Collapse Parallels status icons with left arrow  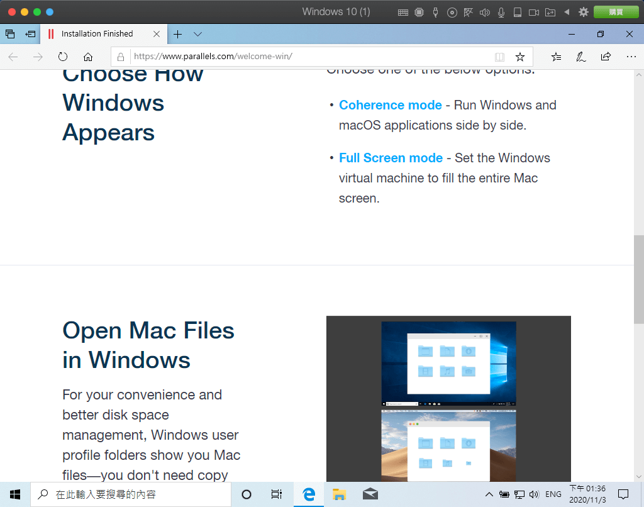point(567,12)
